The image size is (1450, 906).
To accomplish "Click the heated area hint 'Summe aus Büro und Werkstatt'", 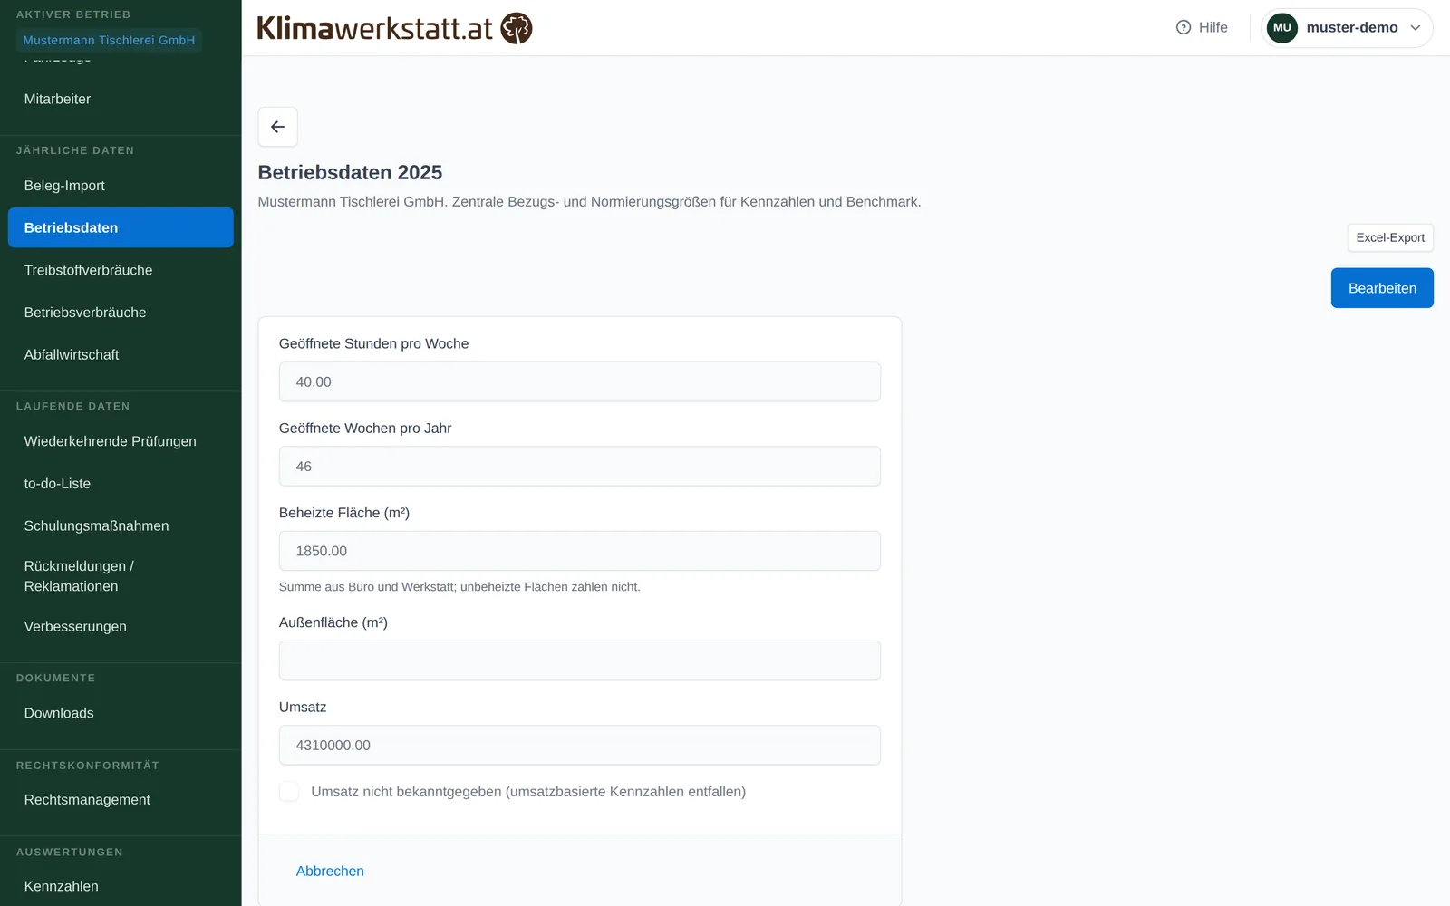I will click(459, 587).
